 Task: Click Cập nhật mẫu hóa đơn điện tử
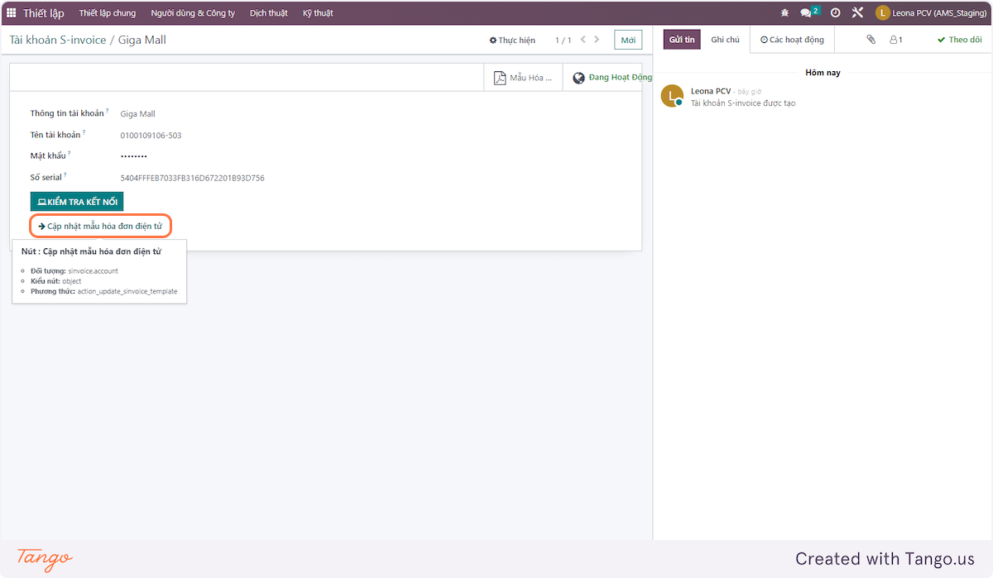(x=101, y=226)
